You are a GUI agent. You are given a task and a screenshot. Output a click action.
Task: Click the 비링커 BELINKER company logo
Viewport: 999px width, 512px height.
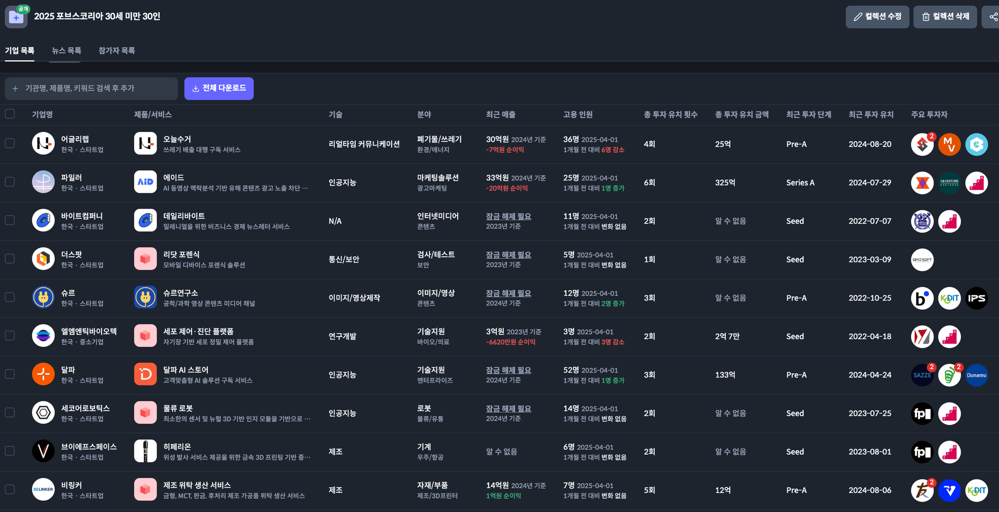[x=43, y=490]
